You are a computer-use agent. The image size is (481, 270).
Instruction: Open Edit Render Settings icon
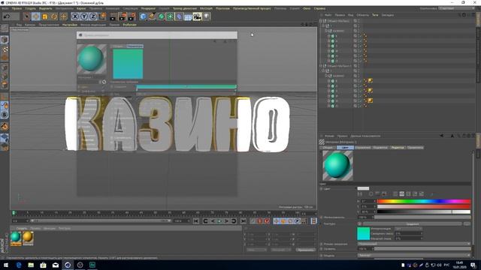tap(132, 16)
